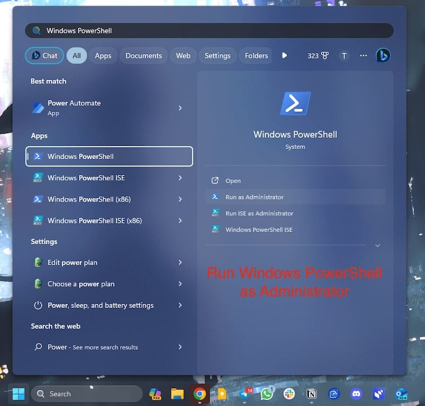Image resolution: width=425 pixels, height=406 pixels.
Task: Open the blue screenshot tool taskbar icon
Action: (334, 394)
